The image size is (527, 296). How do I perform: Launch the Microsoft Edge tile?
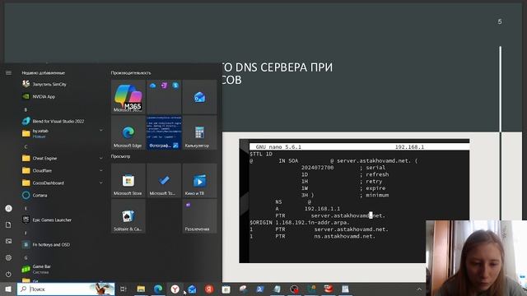click(x=128, y=132)
